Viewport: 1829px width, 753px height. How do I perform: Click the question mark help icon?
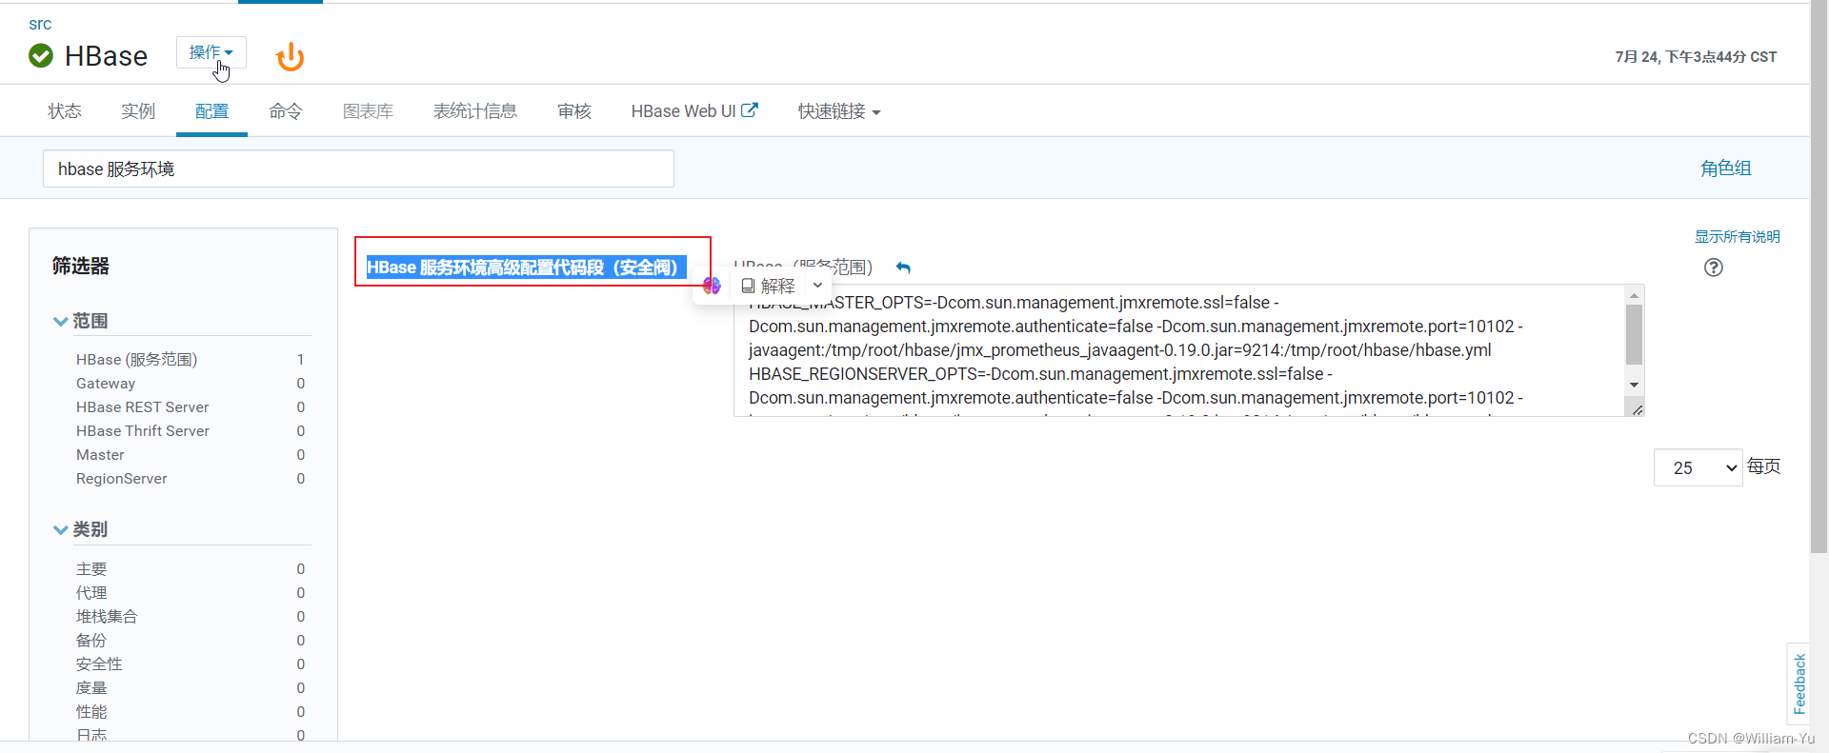1714,268
